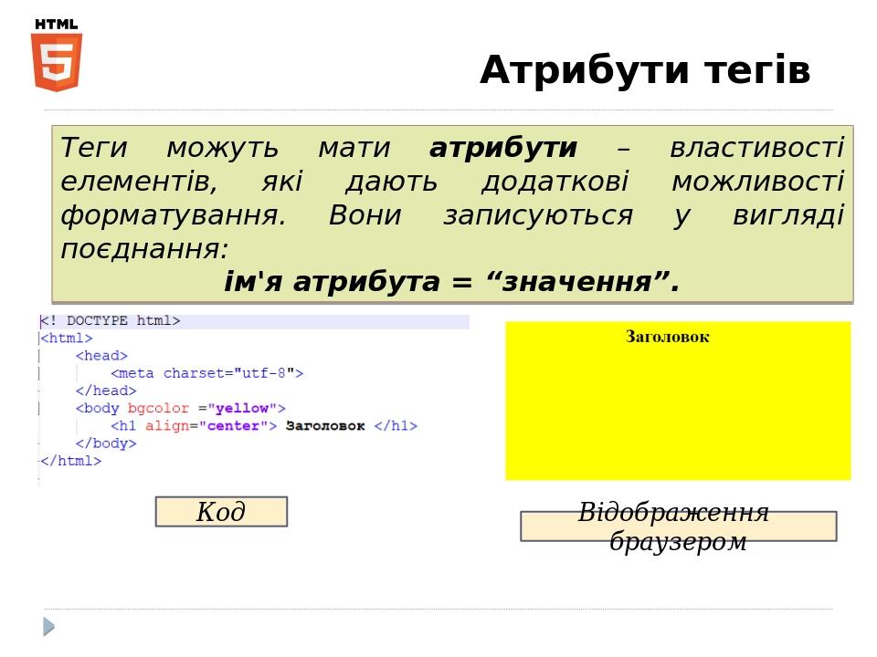Click the HTML5 logo icon
The height and width of the screenshot is (657, 877).
pos(57,56)
